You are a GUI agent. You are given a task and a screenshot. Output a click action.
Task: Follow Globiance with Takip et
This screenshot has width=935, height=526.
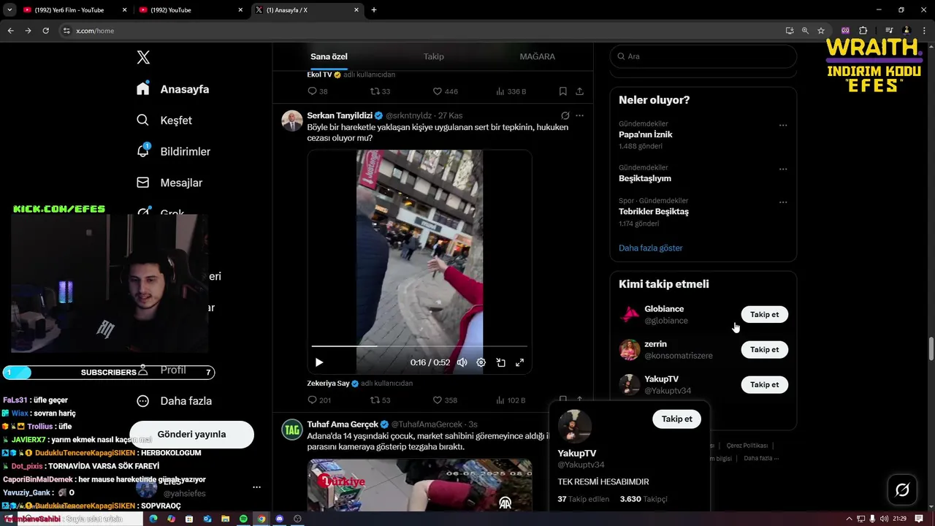[764, 315]
